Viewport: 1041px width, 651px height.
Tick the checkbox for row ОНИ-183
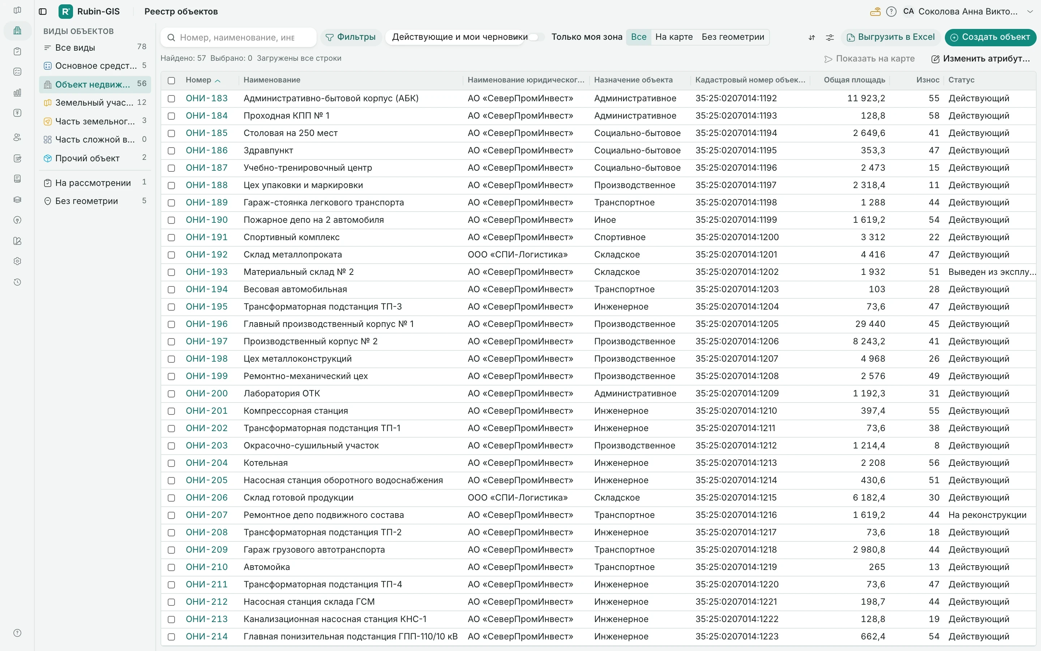coord(171,99)
